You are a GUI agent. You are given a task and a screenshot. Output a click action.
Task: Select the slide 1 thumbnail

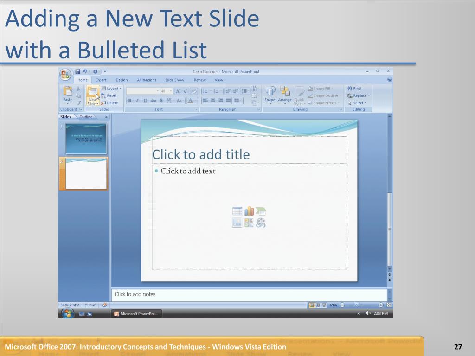[x=86, y=139]
